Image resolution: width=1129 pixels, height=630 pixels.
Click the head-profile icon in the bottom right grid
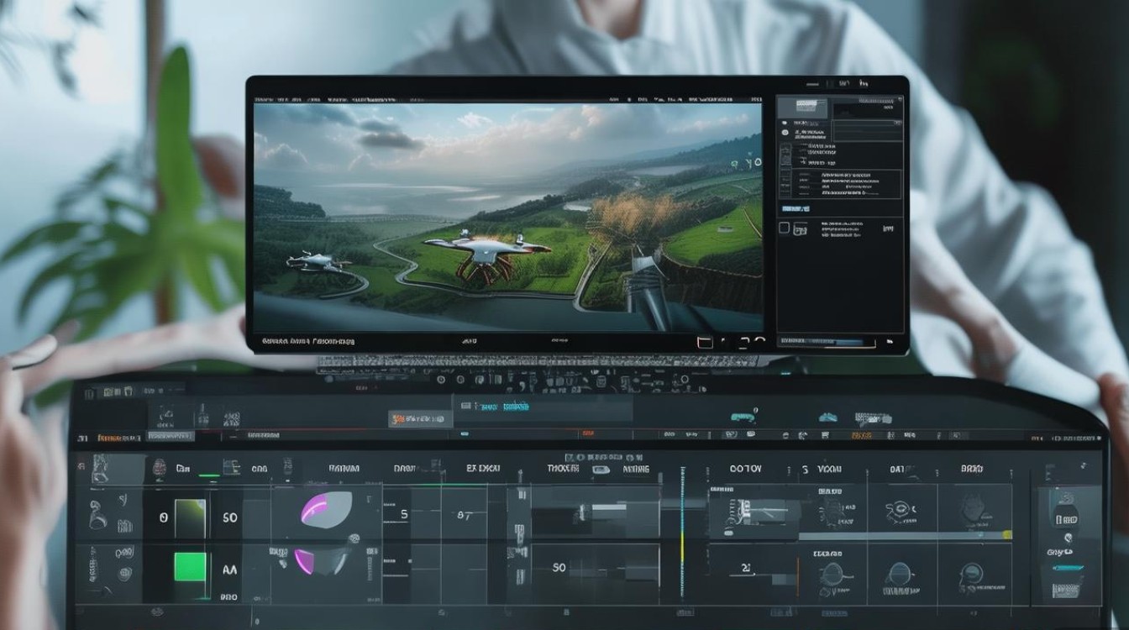[972, 576]
